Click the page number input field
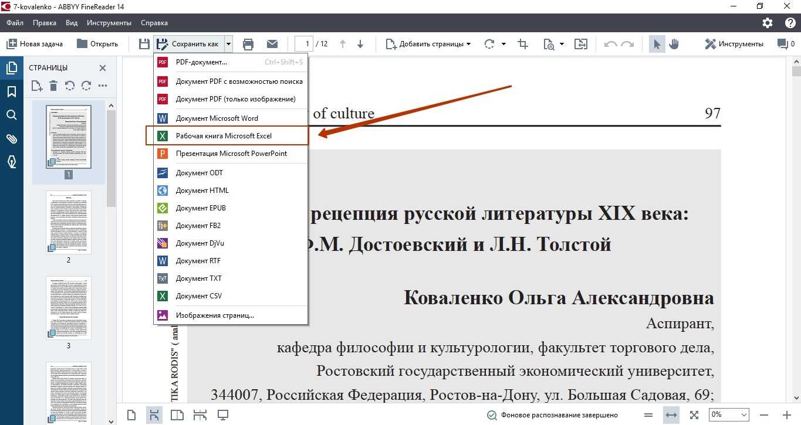 click(304, 44)
